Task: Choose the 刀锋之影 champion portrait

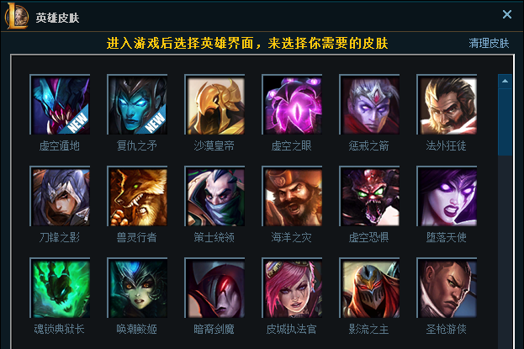Action: (x=60, y=196)
